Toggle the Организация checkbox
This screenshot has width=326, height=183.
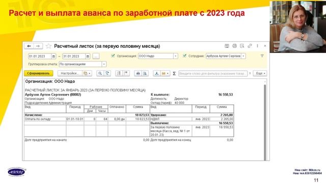click(x=113, y=55)
